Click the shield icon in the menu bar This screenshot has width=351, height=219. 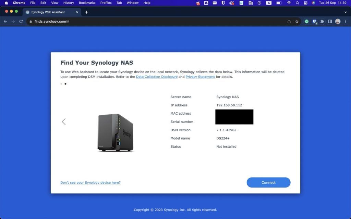223,3
